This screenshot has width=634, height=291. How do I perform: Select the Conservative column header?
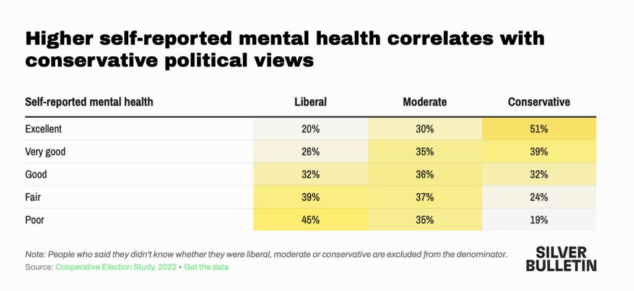click(539, 102)
